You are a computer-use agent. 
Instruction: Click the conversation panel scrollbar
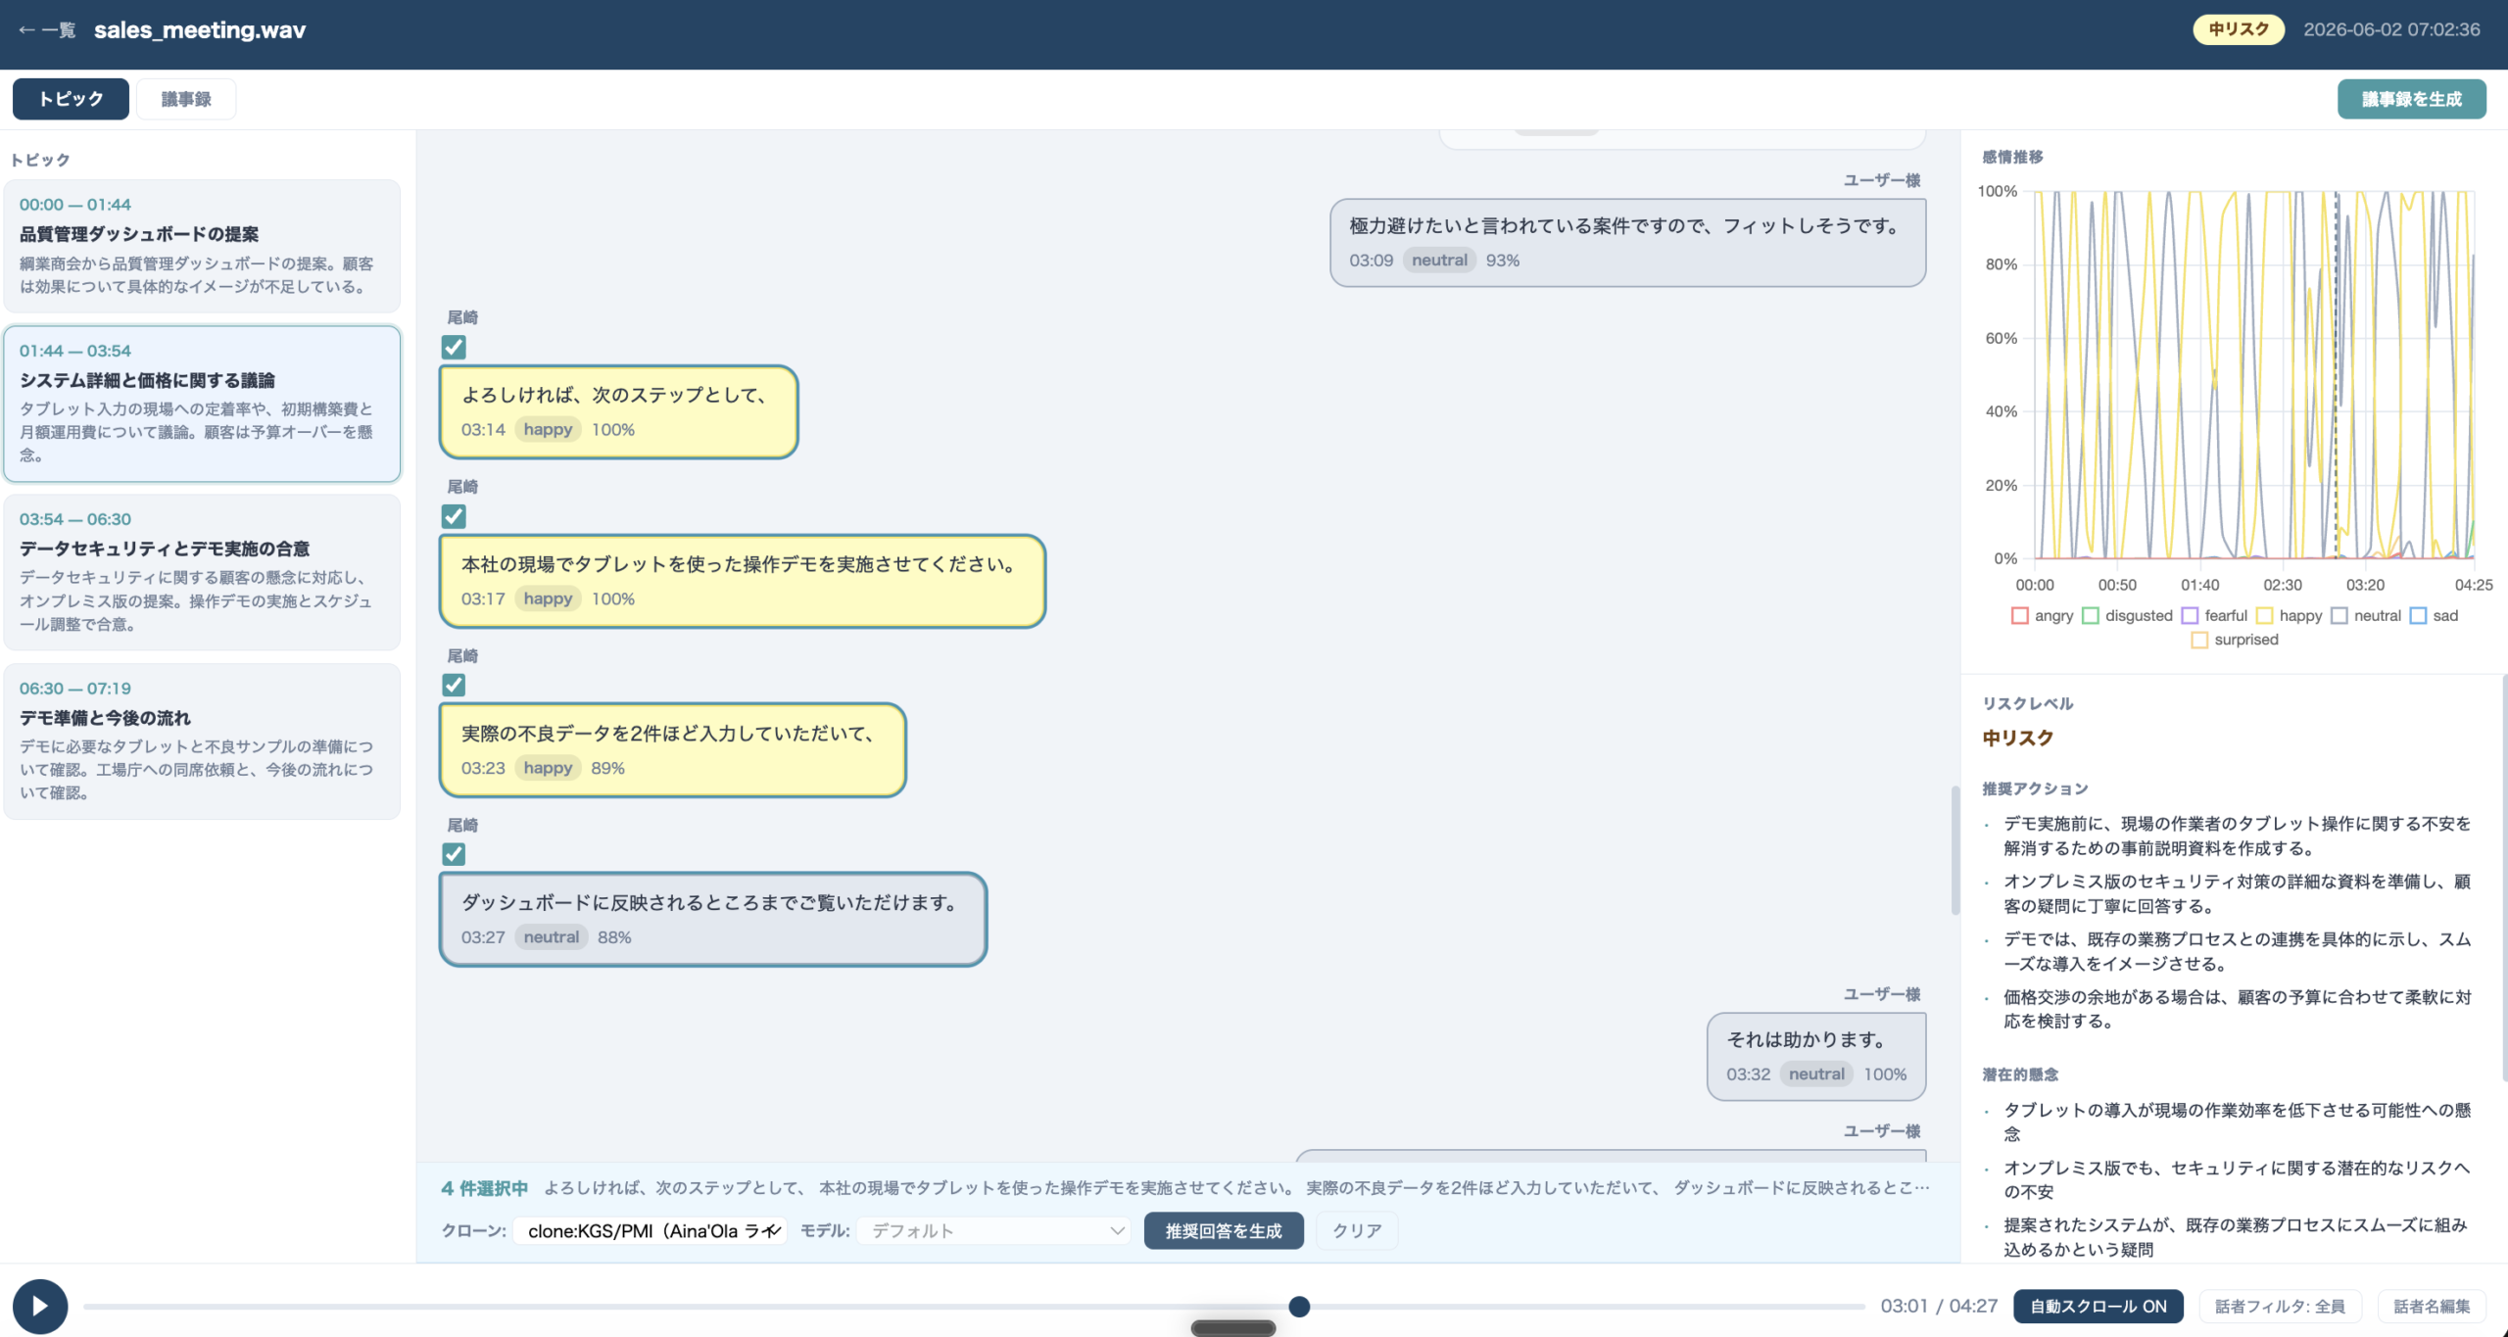pos(1954,850)
